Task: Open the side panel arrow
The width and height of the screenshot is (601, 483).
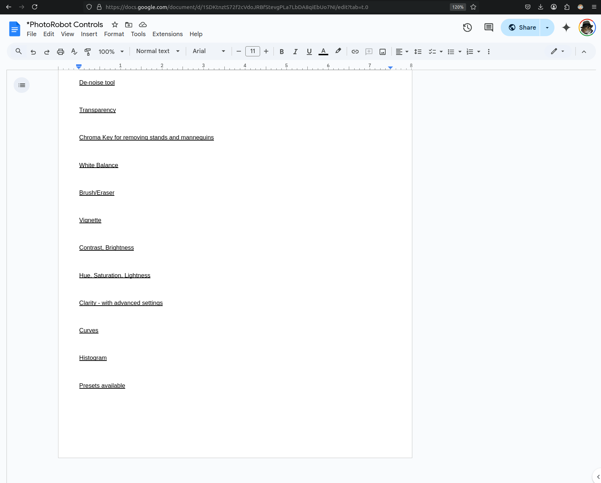Action: coord(598,477)
